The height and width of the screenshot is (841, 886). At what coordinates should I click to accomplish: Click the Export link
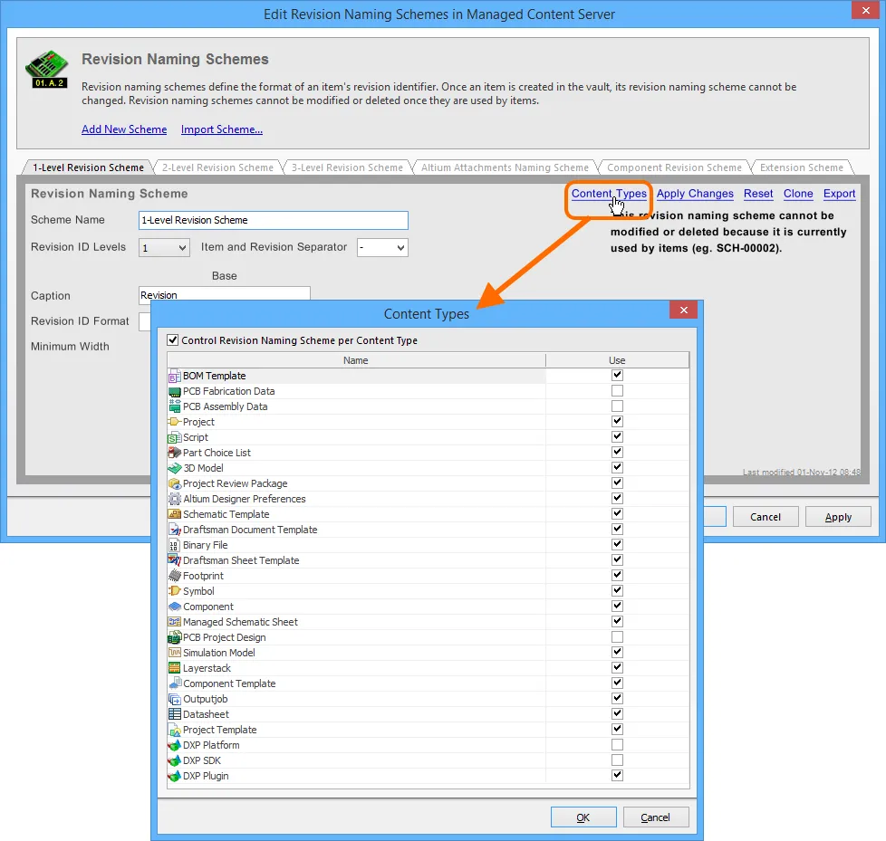(x=839, y=194)
